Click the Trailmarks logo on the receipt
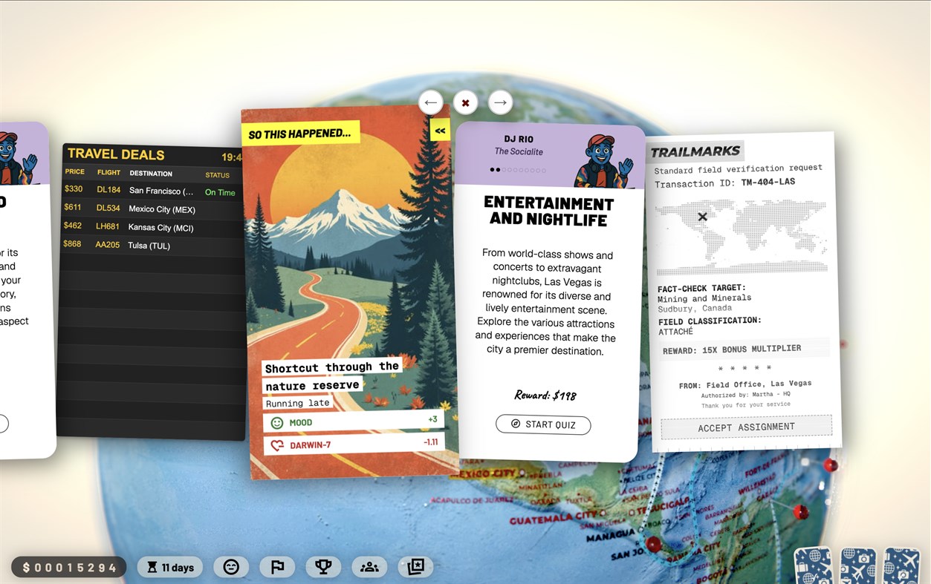Screen dimensions: 931x584 click(696, 151)
